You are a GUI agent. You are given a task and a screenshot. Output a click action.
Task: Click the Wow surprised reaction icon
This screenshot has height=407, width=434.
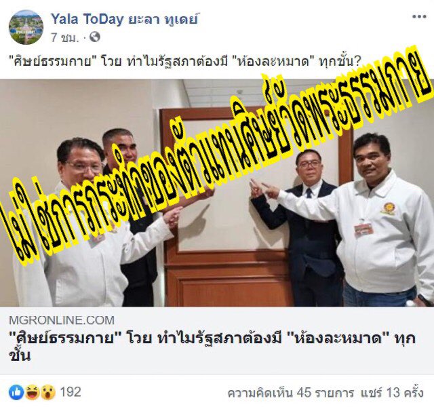click(x=48, y=392)
